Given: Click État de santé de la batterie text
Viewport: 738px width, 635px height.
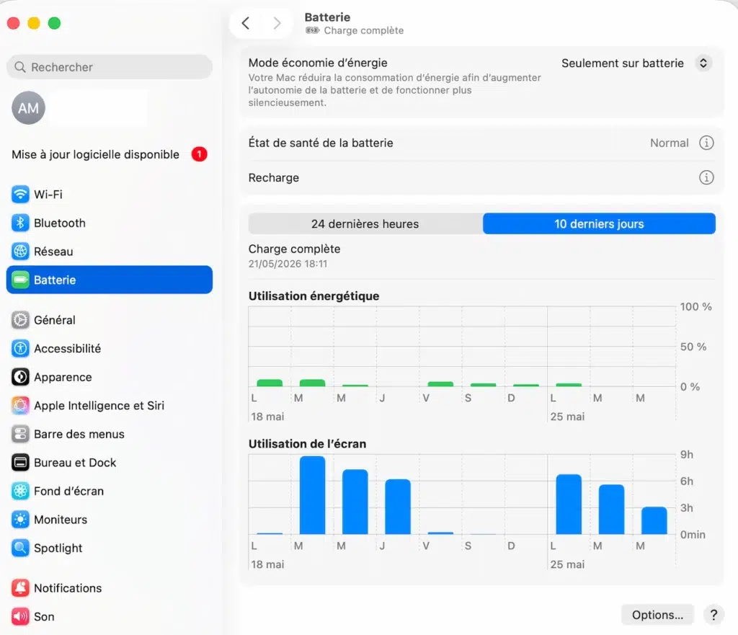Looking at the screenshot, I should tap(321, 143).
